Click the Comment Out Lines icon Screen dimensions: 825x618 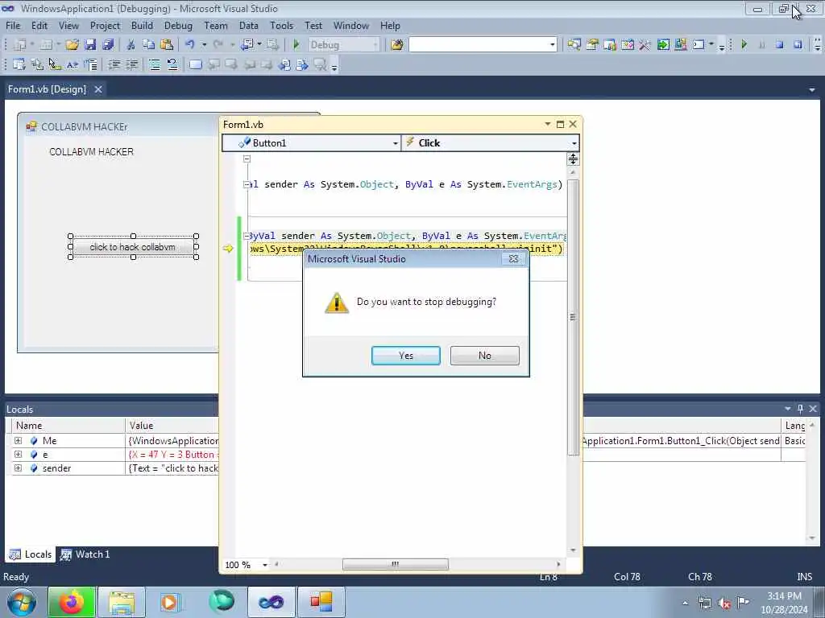point(154,64)
